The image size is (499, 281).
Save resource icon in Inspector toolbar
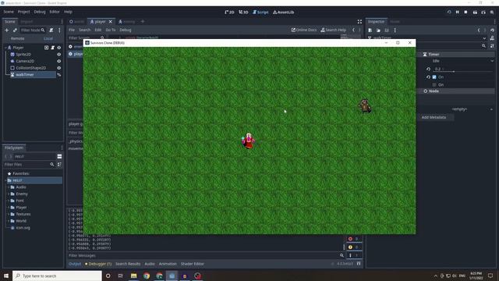pos(387,30)
